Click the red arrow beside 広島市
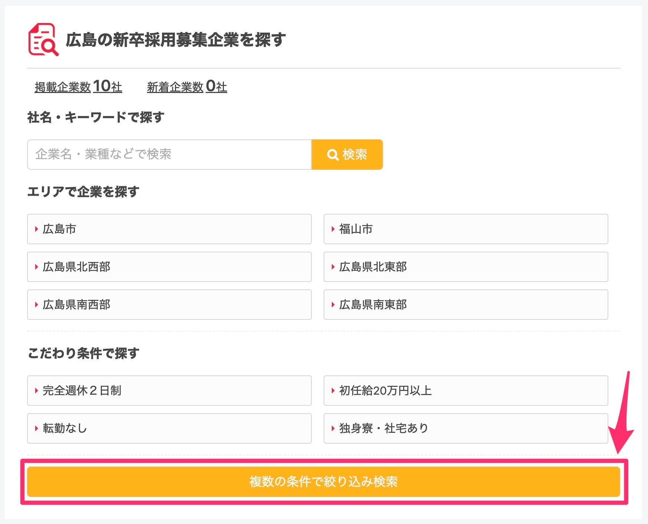Screen dimensions: 648x524 coord(36,229)
